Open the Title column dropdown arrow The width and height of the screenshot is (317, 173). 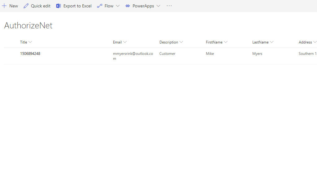[x=30, y=42]
